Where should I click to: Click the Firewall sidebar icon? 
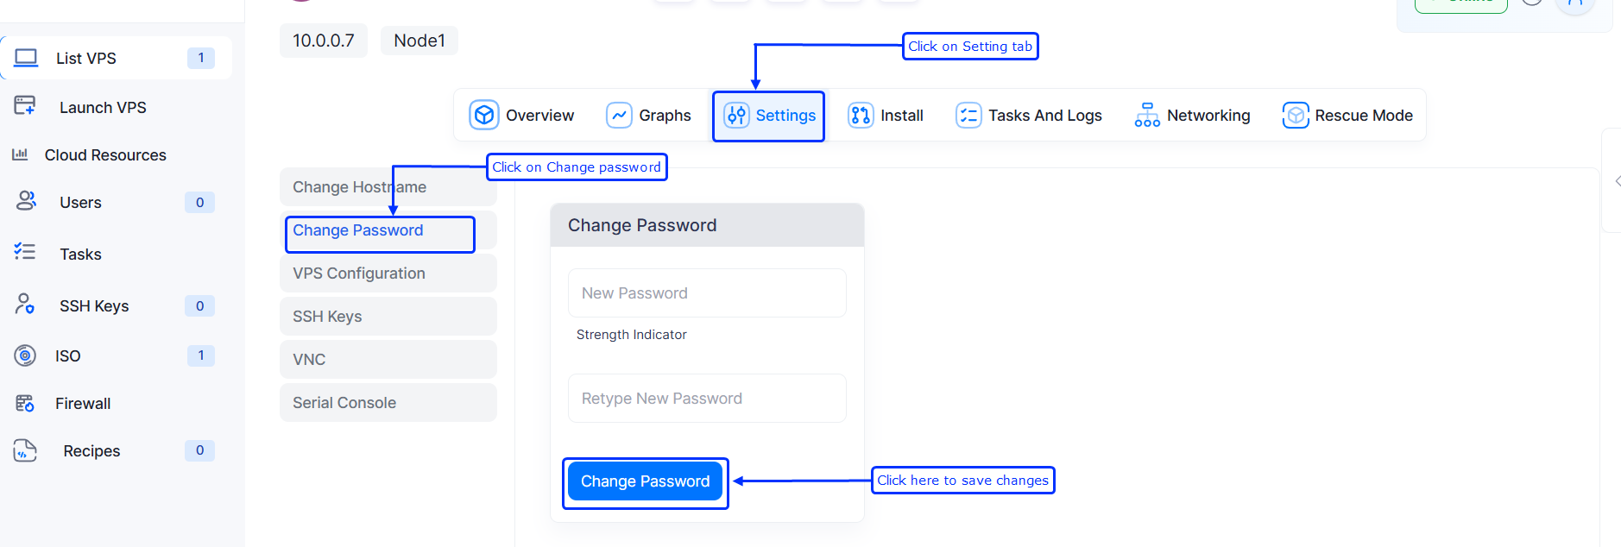click(x=25, y=403)
